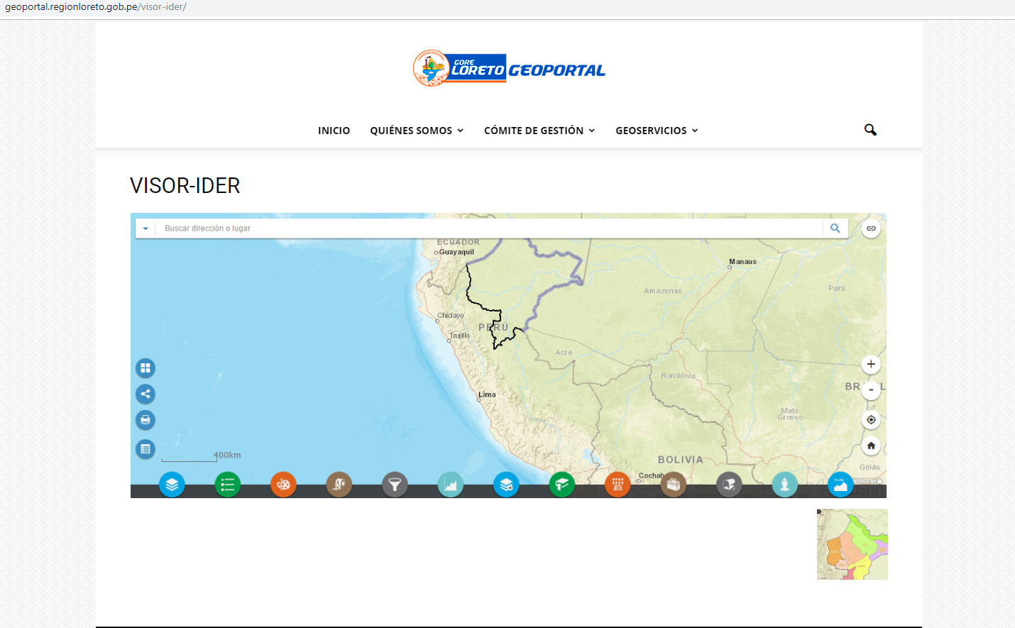Click the overview map thumbnail

[x=852, y=544]
